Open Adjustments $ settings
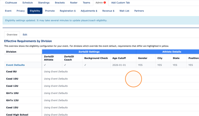This screenshot has height=116, width=199. coord(89,11)
